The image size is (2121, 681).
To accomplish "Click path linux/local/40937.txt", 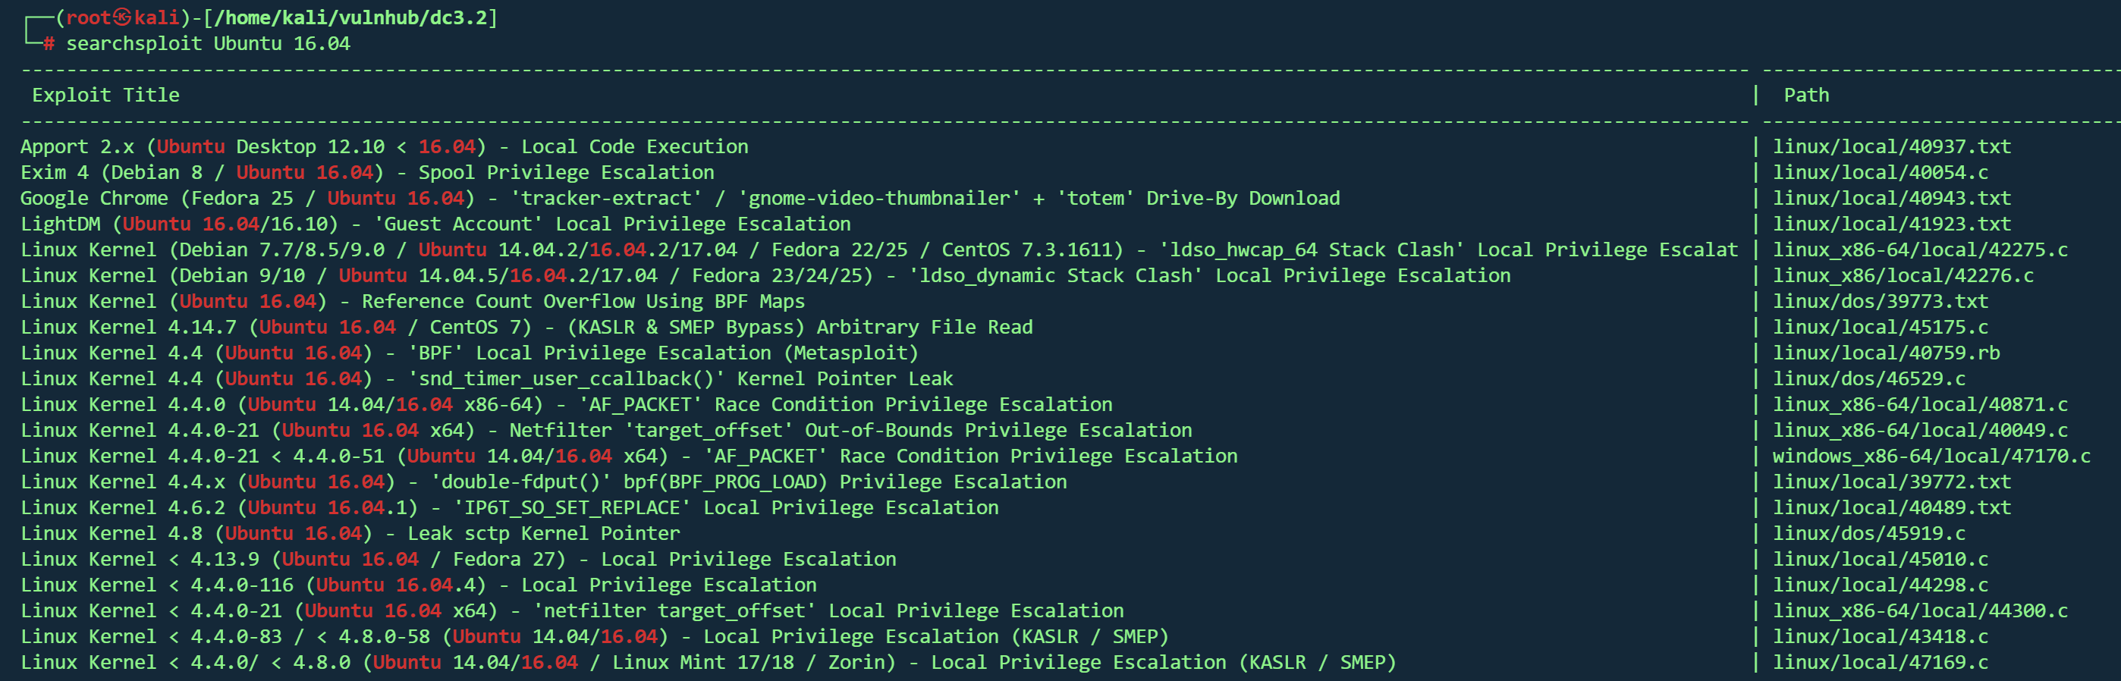I will 1891,146.
